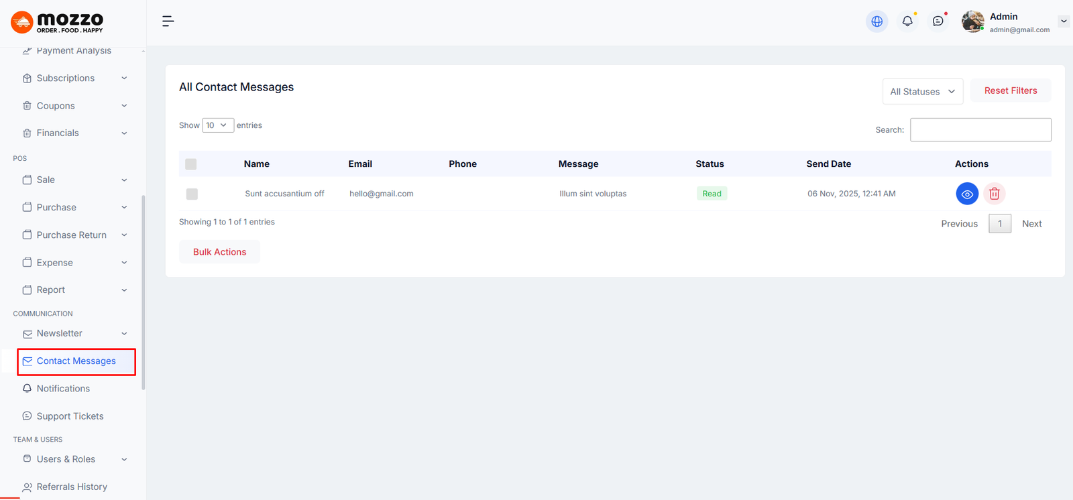This screenshot has width=1073, height=500.
Task: Delete message using red trash icon
Action: pos(995,194)
